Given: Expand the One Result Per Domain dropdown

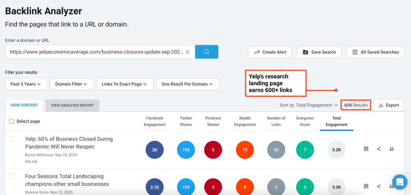Looking at the screenshot, I should pyautogui.click(x=187, y=84).
